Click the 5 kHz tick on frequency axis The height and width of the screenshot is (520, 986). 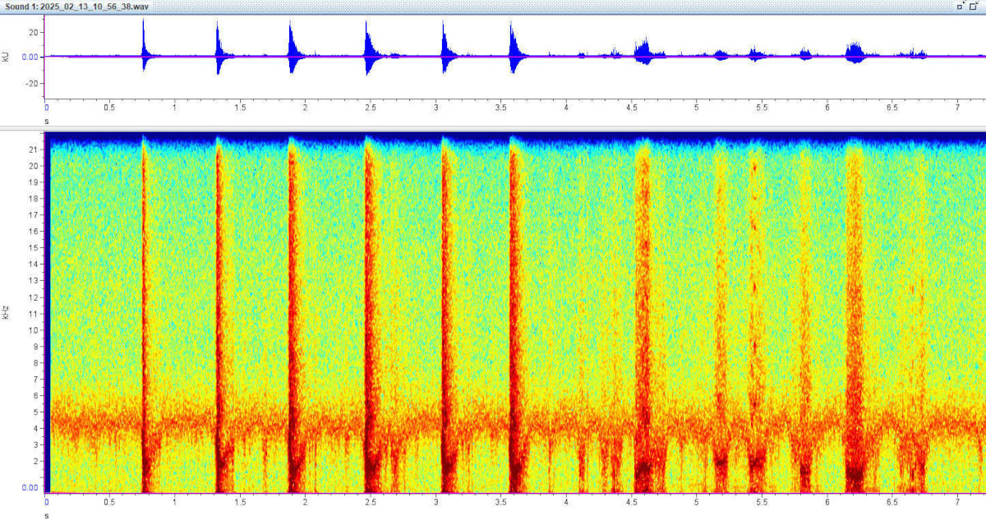click(x=35, y=412)
